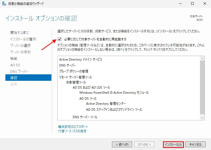Select Active Directory ドメイン サービス row
Screen dimensions: 211x150
[x=81, y=59]
